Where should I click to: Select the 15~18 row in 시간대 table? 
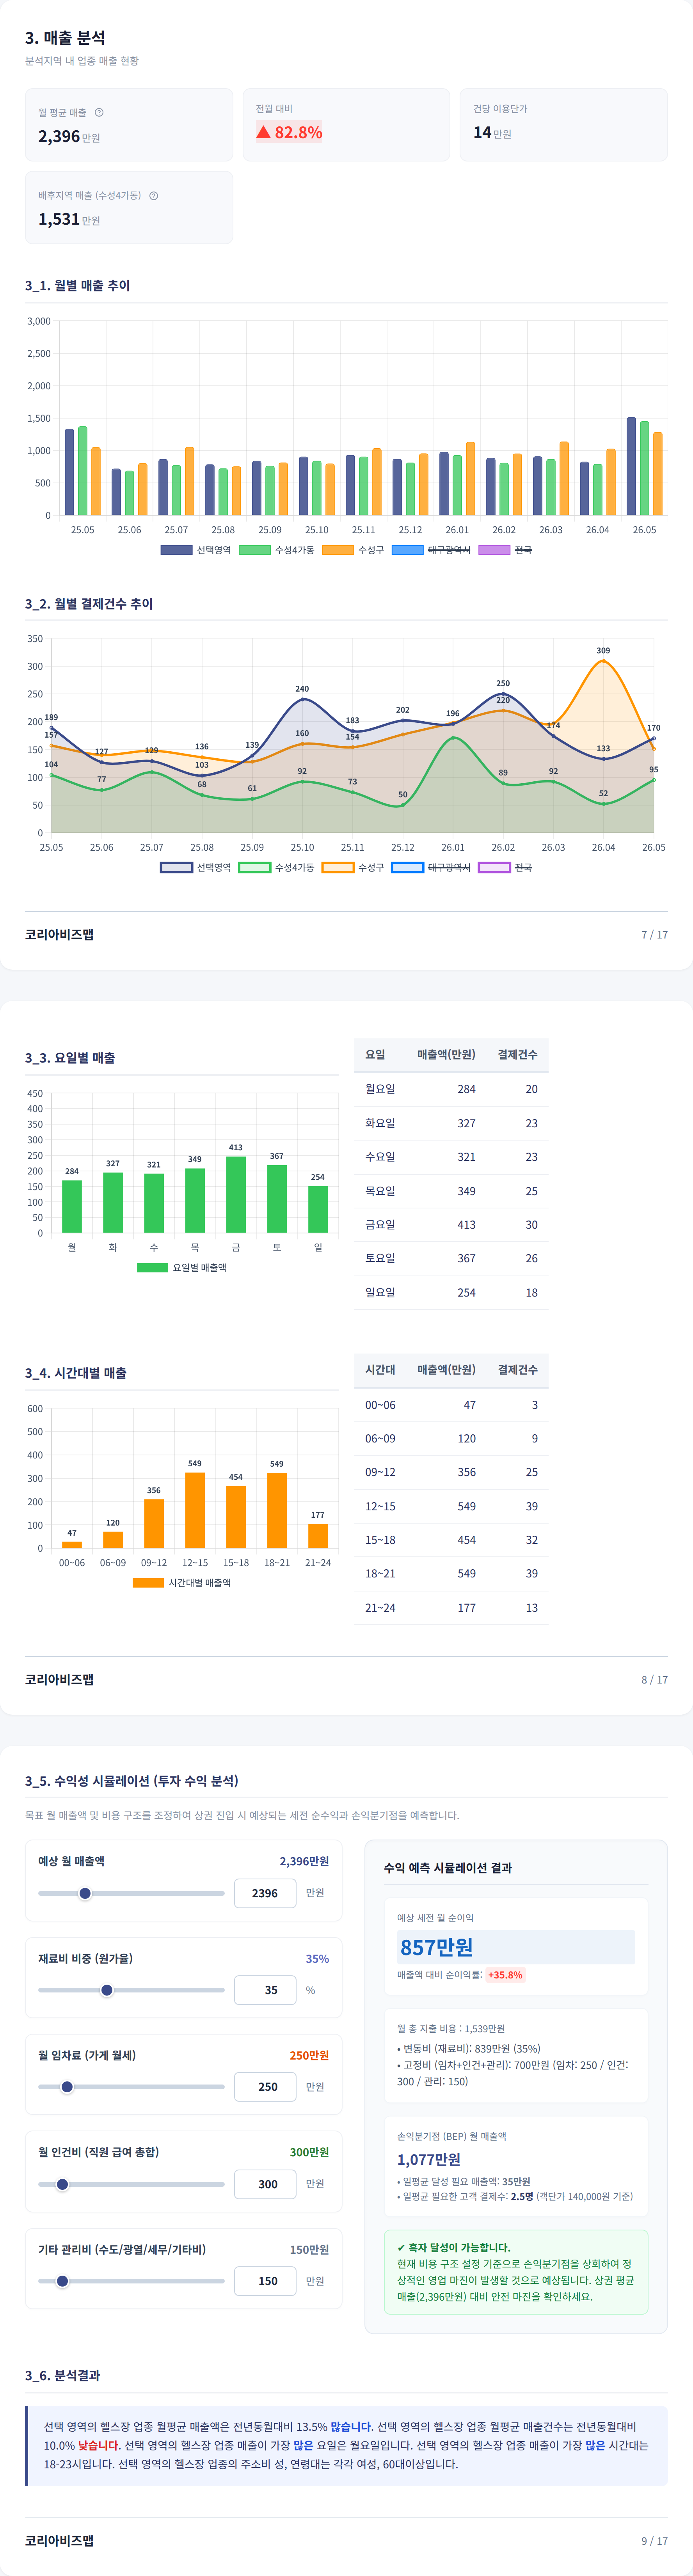tap(451, 1540)
